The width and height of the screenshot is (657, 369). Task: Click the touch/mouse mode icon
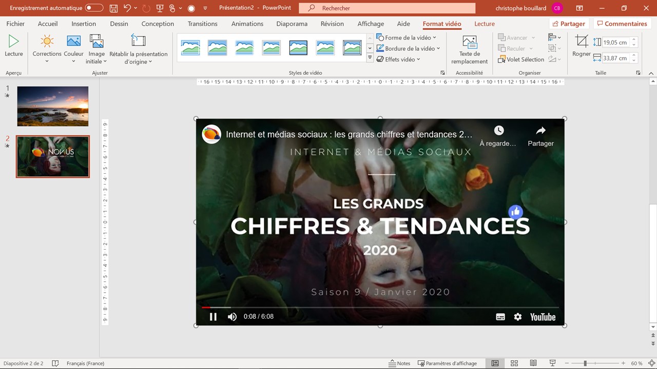172,8
